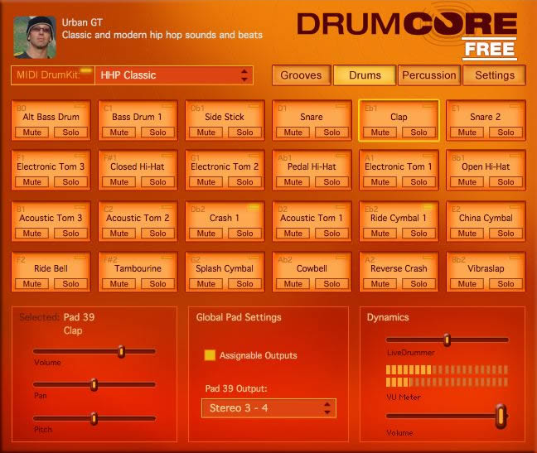Mute the Vibraslap pad
537x453 pixels.
[x=467, y=283]
